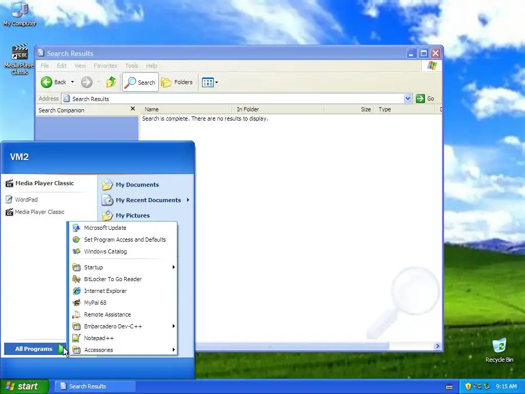Toggle the Search pane button

pos(140,82)
